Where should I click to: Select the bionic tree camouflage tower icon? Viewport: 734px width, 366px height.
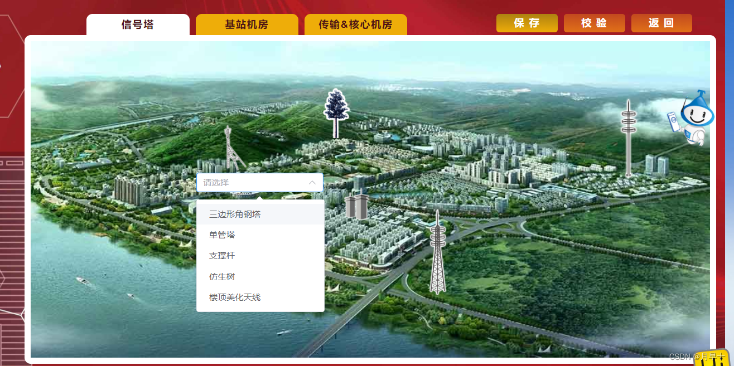tap(335, 111)
